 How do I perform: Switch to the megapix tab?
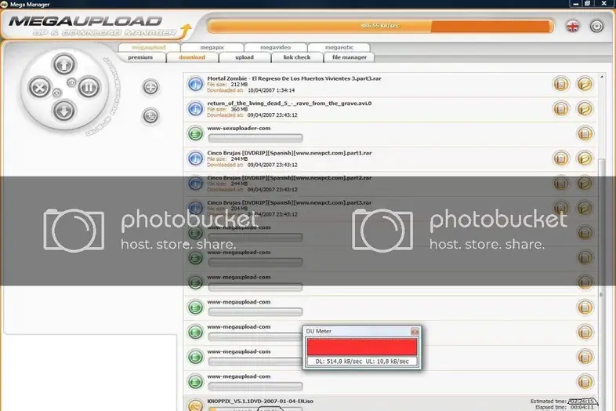212,47
